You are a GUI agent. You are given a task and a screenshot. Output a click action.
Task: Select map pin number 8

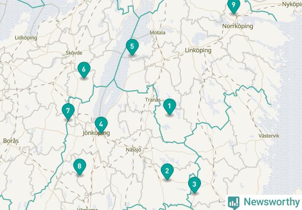pos(79,167)
